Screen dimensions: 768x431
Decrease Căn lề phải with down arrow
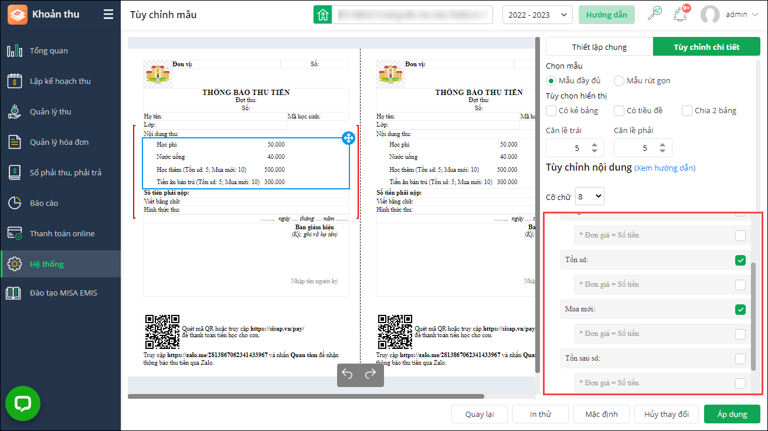[662, 151]
